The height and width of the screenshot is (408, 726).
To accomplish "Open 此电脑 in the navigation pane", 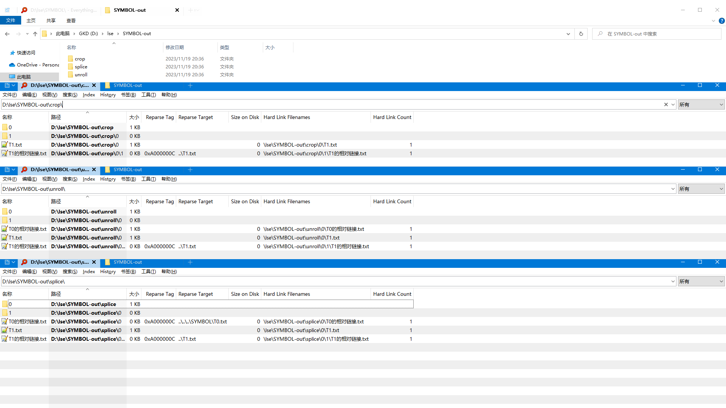I will click(x=23, y=77).
